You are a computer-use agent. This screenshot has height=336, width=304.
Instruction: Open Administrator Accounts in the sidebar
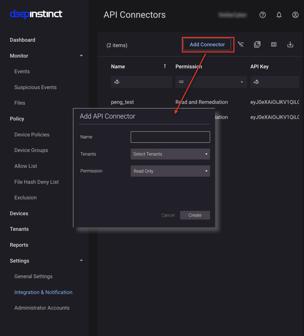click(42, 308)
